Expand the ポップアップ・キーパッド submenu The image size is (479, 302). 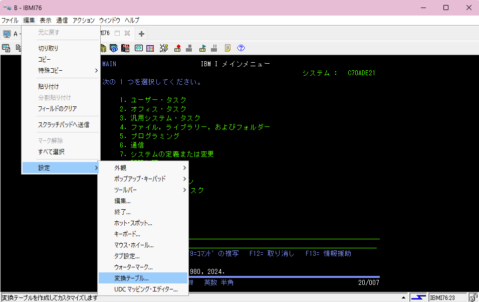[143, 179]
